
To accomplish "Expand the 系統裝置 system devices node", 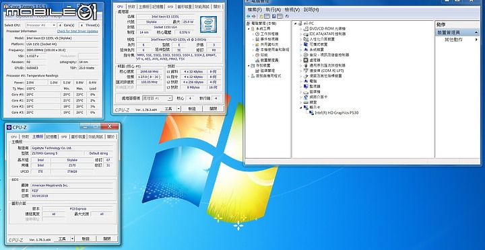I will coord(300,50).
